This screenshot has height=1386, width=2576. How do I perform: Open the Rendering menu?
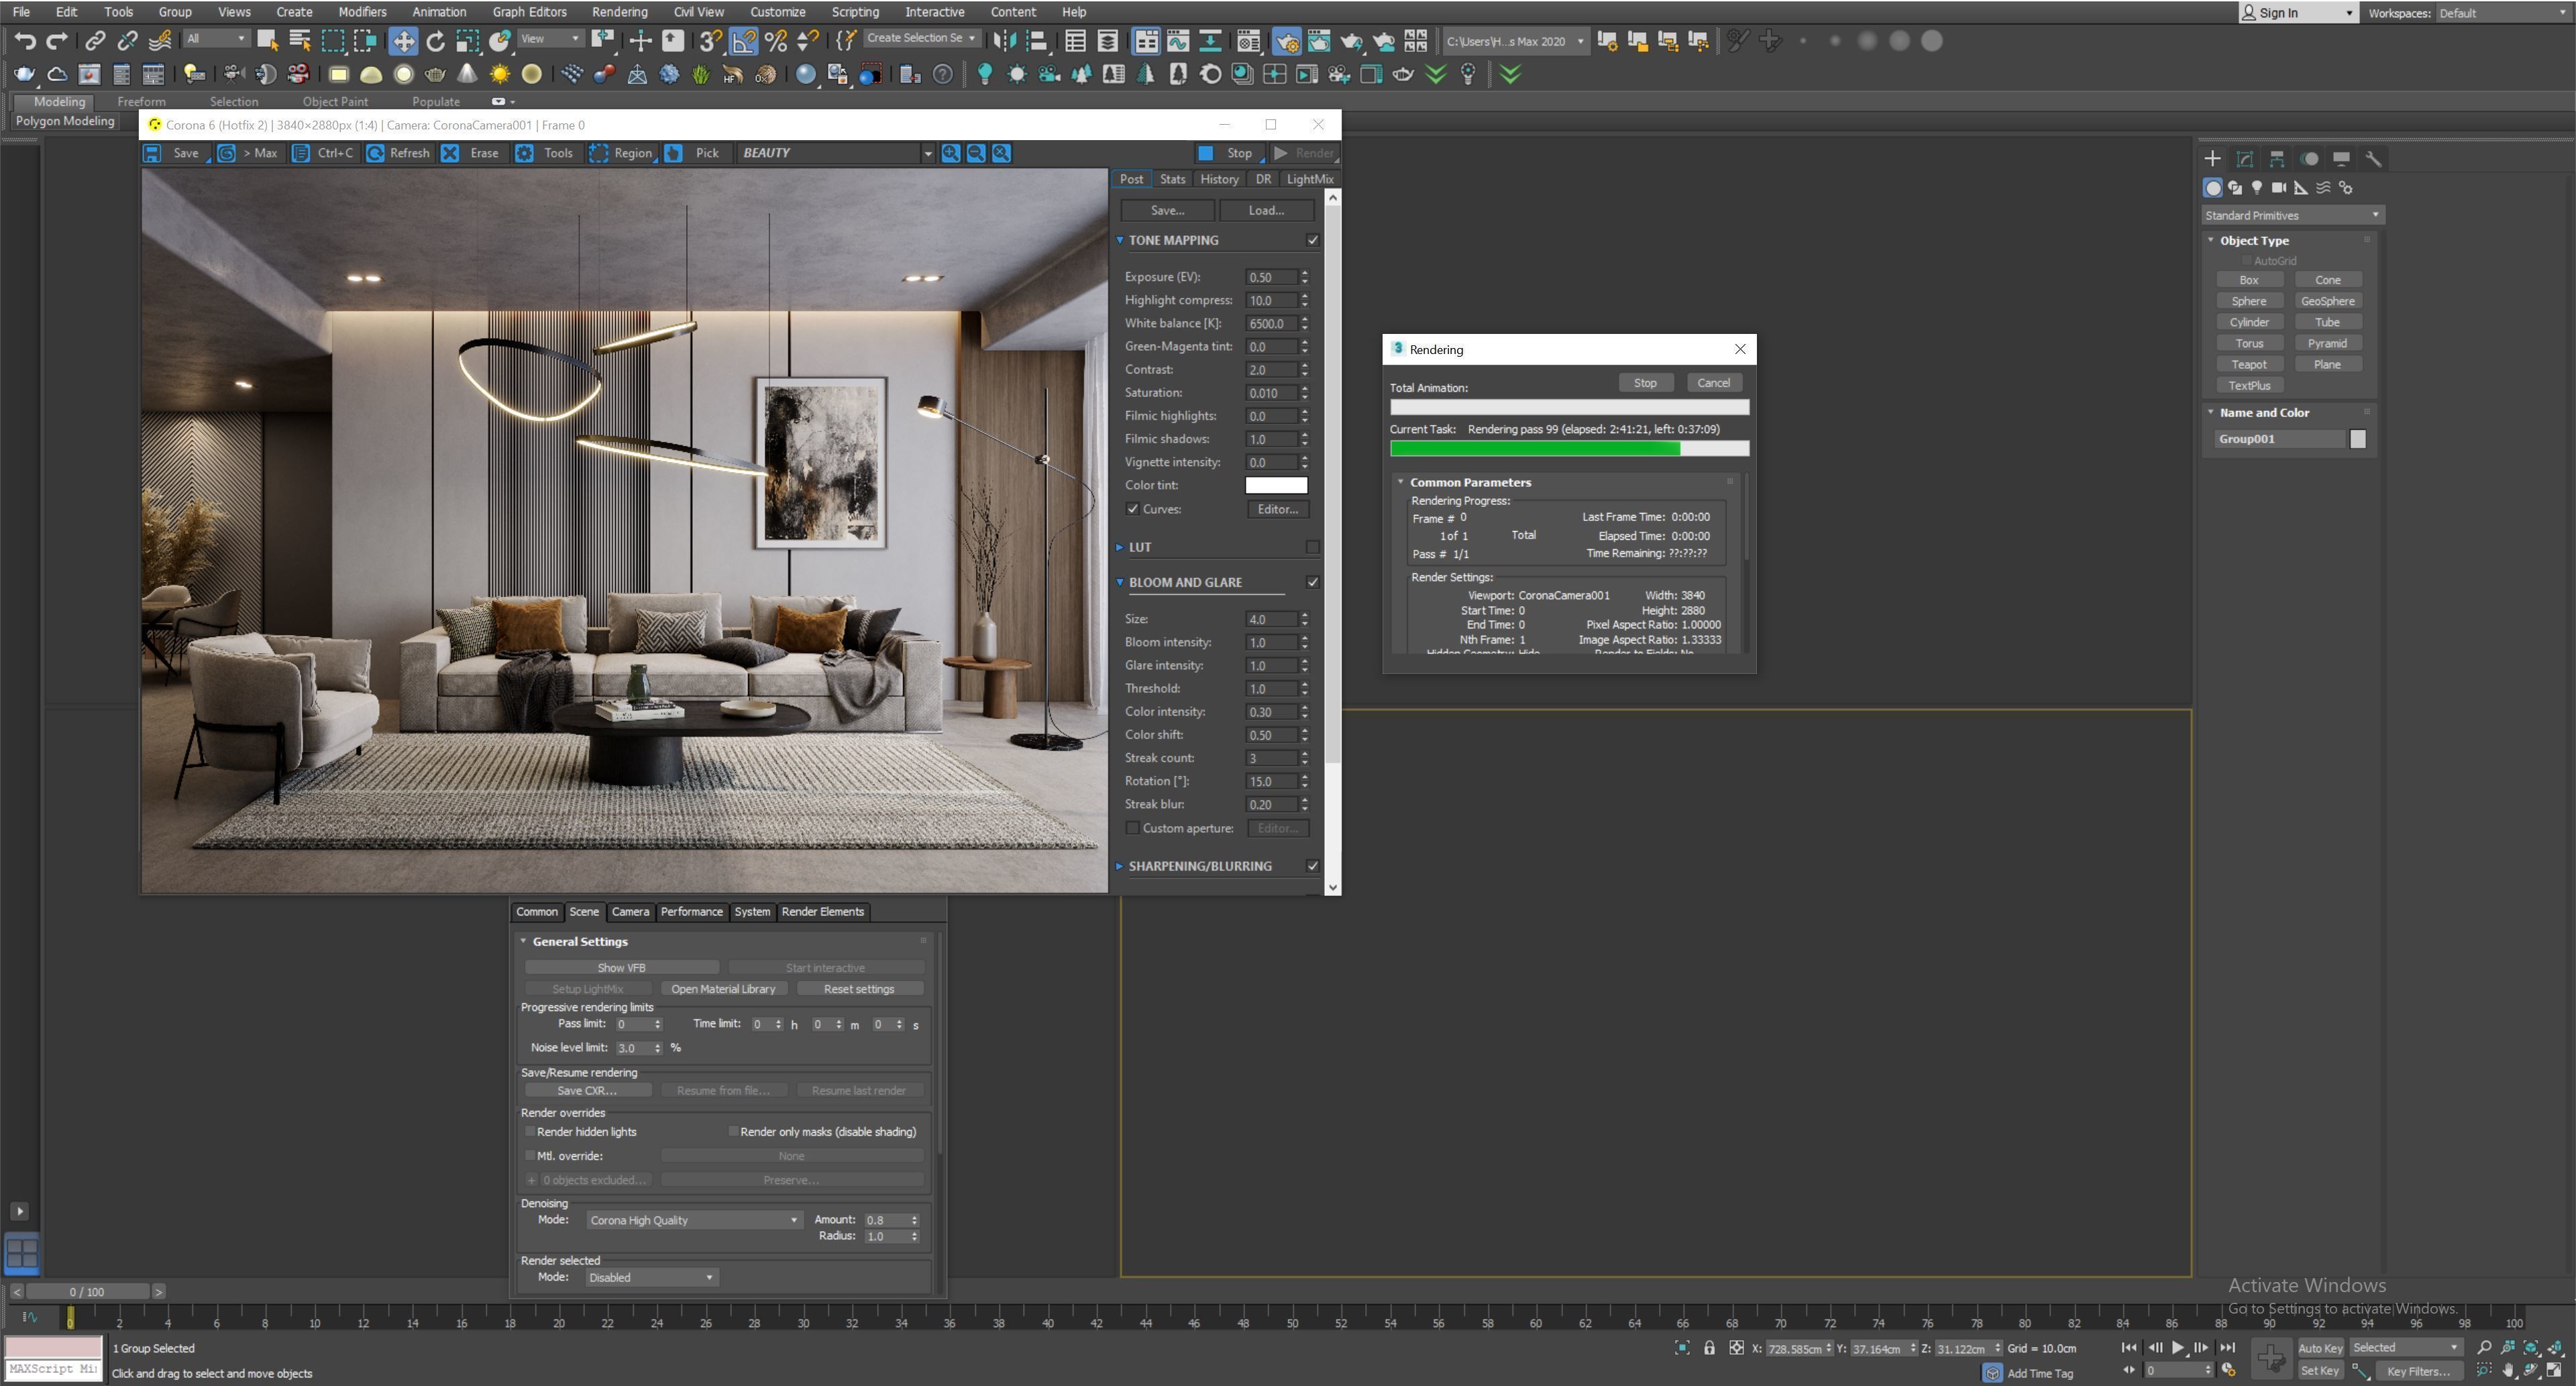619,12
